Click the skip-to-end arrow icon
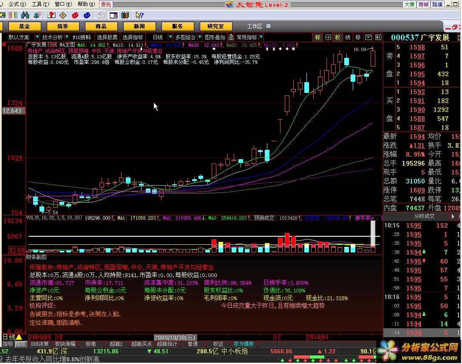The image size is (462, 364). (378, 37)
